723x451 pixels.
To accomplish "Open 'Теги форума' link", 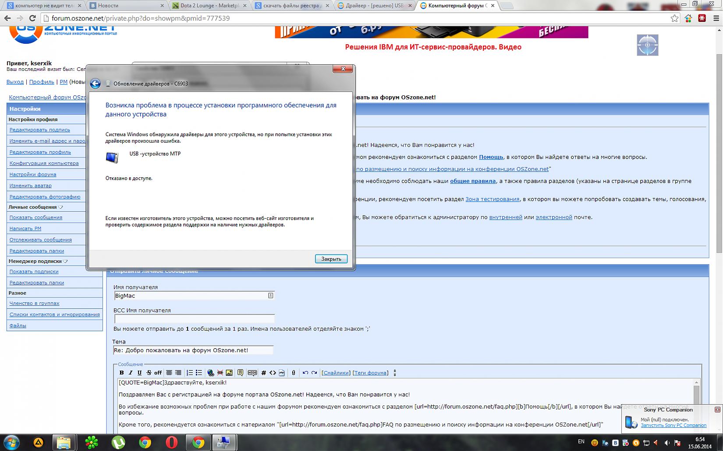I will (x=371, y=373).
